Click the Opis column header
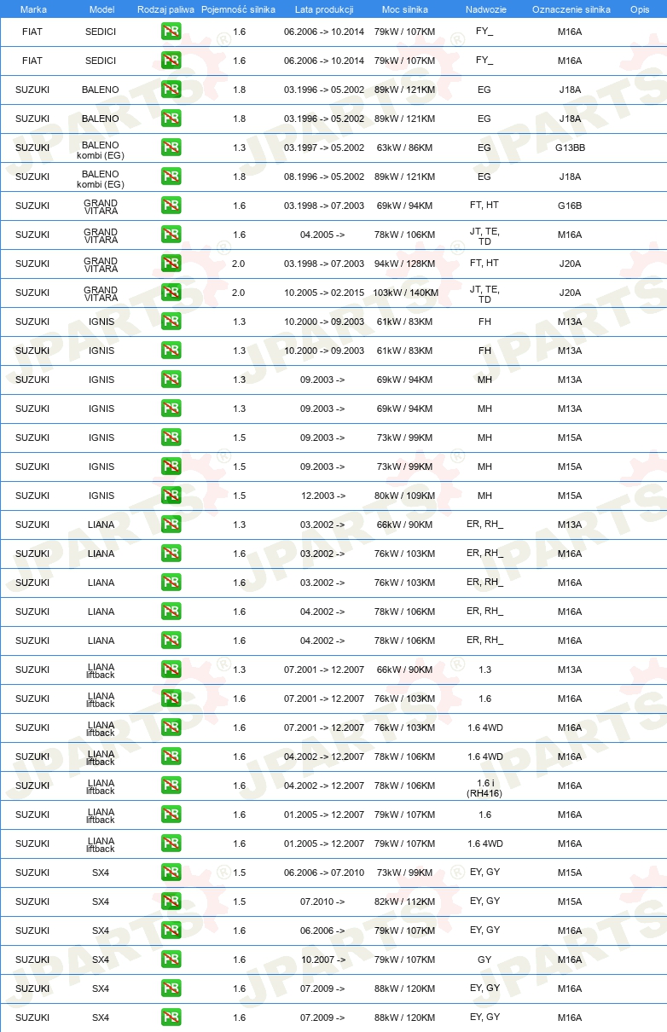This screenshot has width=667, height=1032. pyautogui.click(x=639, y=9)
